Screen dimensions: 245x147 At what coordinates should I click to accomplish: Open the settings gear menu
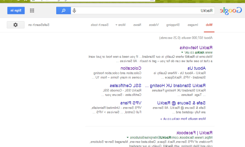click(x=16, y=25)
